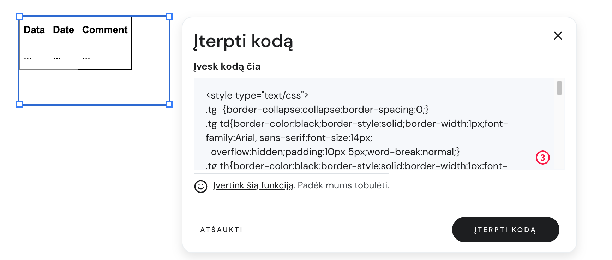Close the Įterpti kodą dialog
Image resolution: width=612 pixels, height=260 pixels.
(x=558, y=36)
